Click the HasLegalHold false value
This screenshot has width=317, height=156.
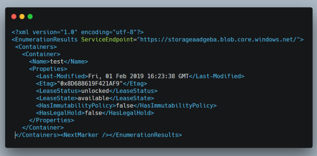pos(93,113)
